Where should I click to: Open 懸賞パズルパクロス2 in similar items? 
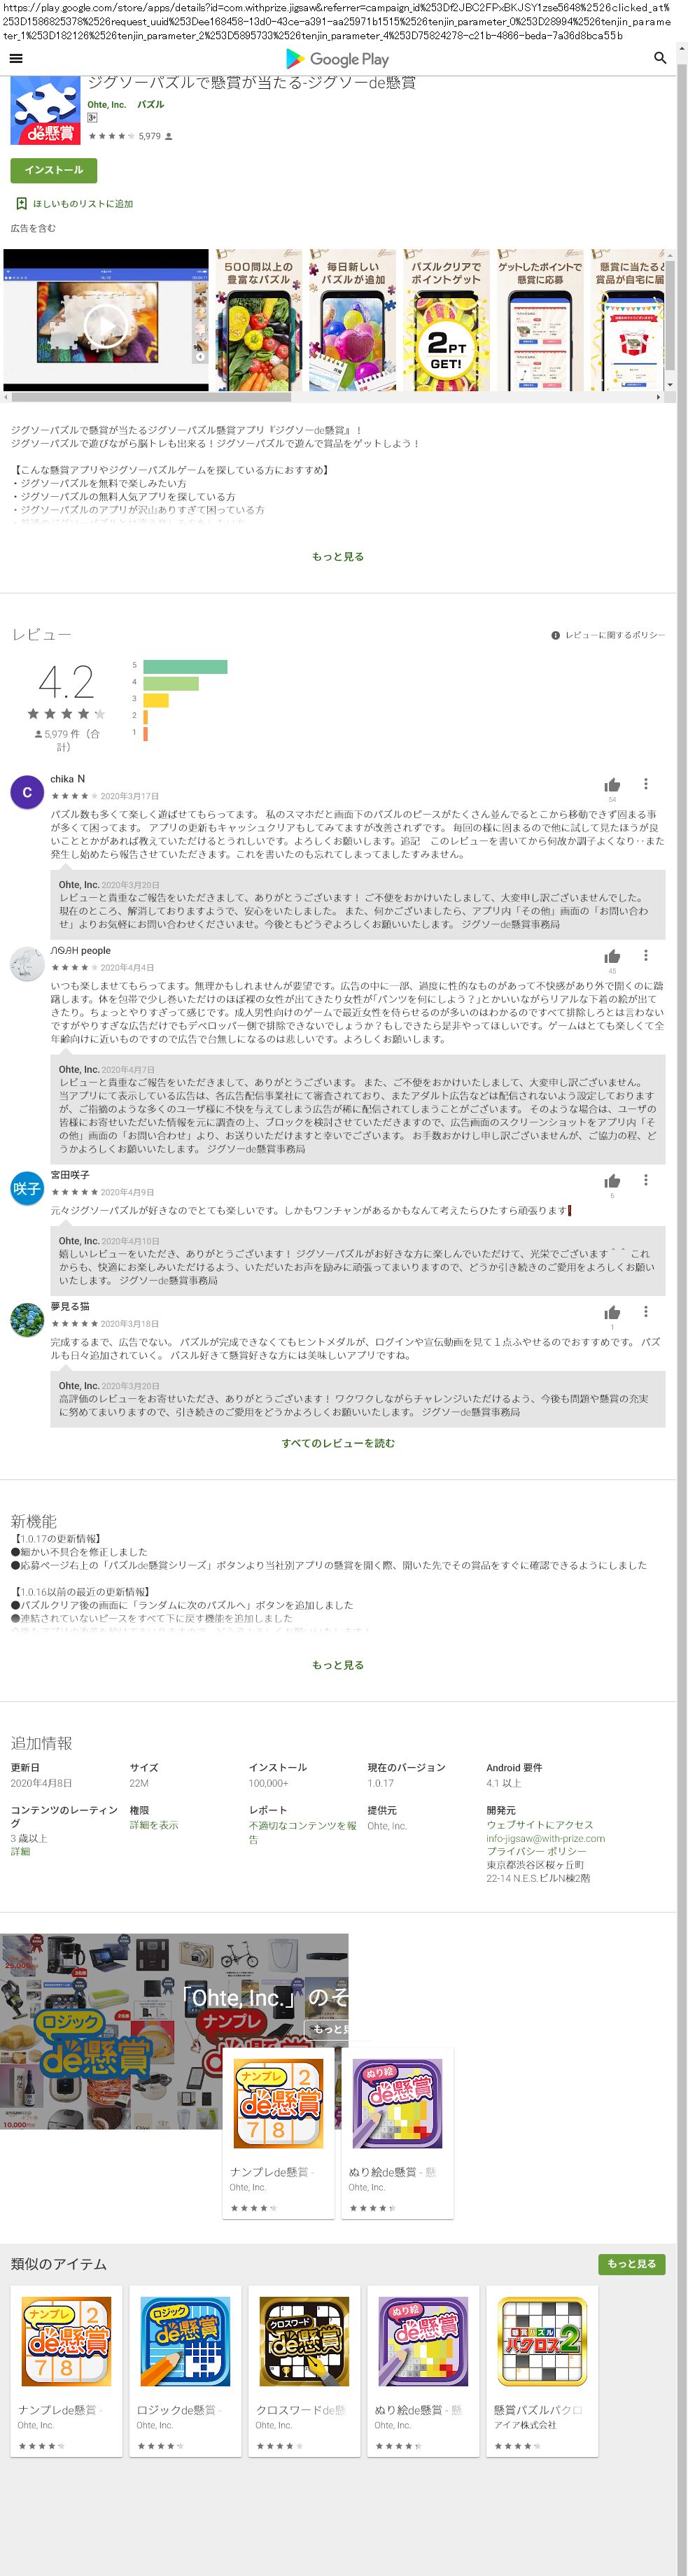(x=542, y=2371)
